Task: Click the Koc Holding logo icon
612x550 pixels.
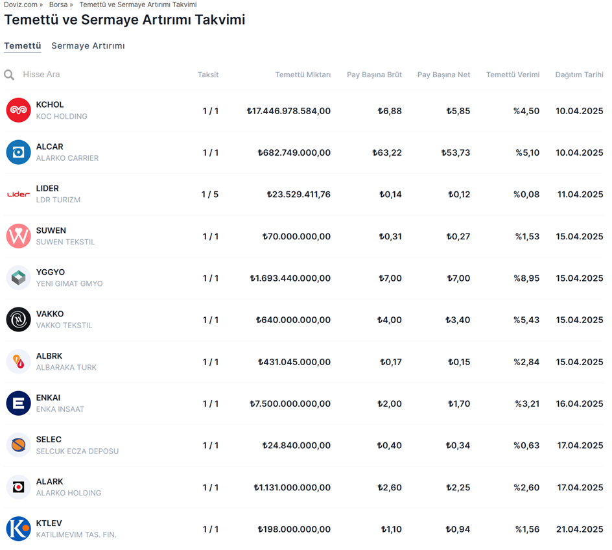Action: (18, 111)
